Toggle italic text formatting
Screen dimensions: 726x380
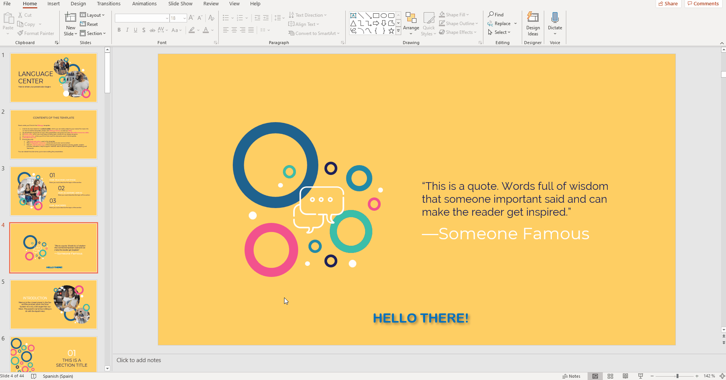pyautogui.click(x=127, y=30)
